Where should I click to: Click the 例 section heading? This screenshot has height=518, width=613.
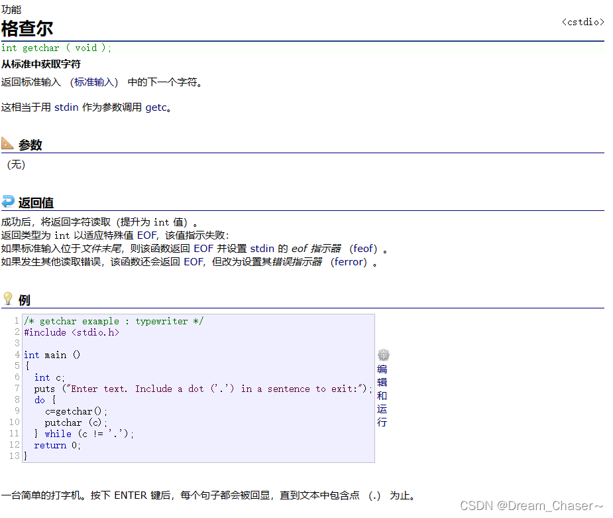[25, 300]
